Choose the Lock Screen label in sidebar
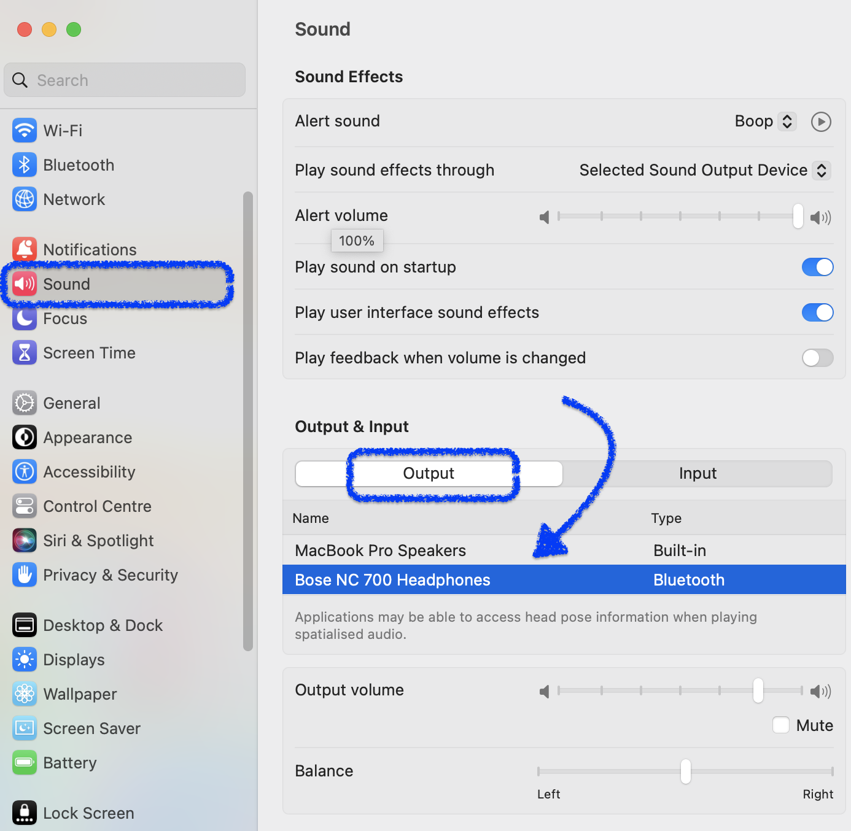The width and height of the screenshot is (851, 831). pyautogui.click(x=89, y=813)
